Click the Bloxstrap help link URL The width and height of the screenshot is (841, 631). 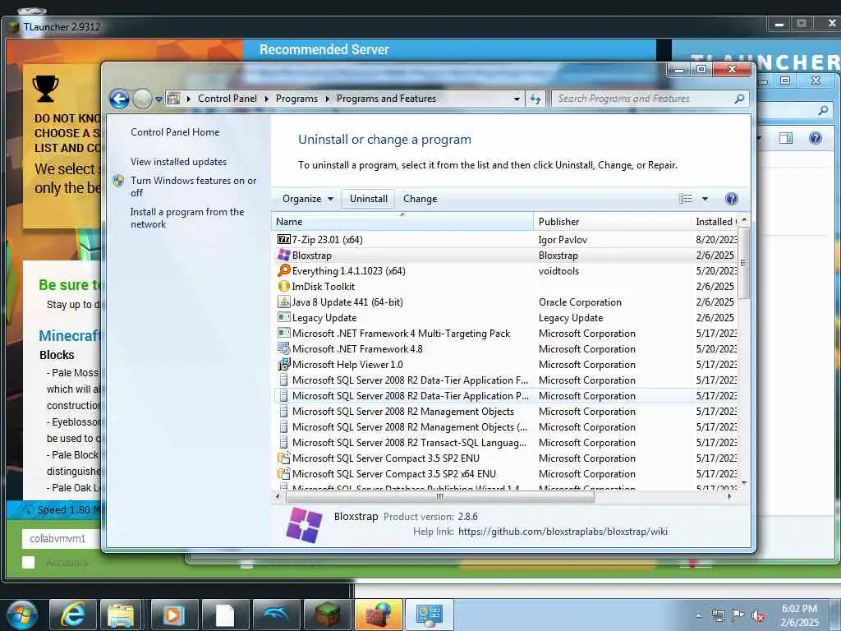pos(563,532)
